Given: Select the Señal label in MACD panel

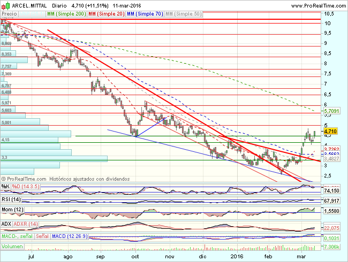Looking at the screenshot, I should (42, 236).
